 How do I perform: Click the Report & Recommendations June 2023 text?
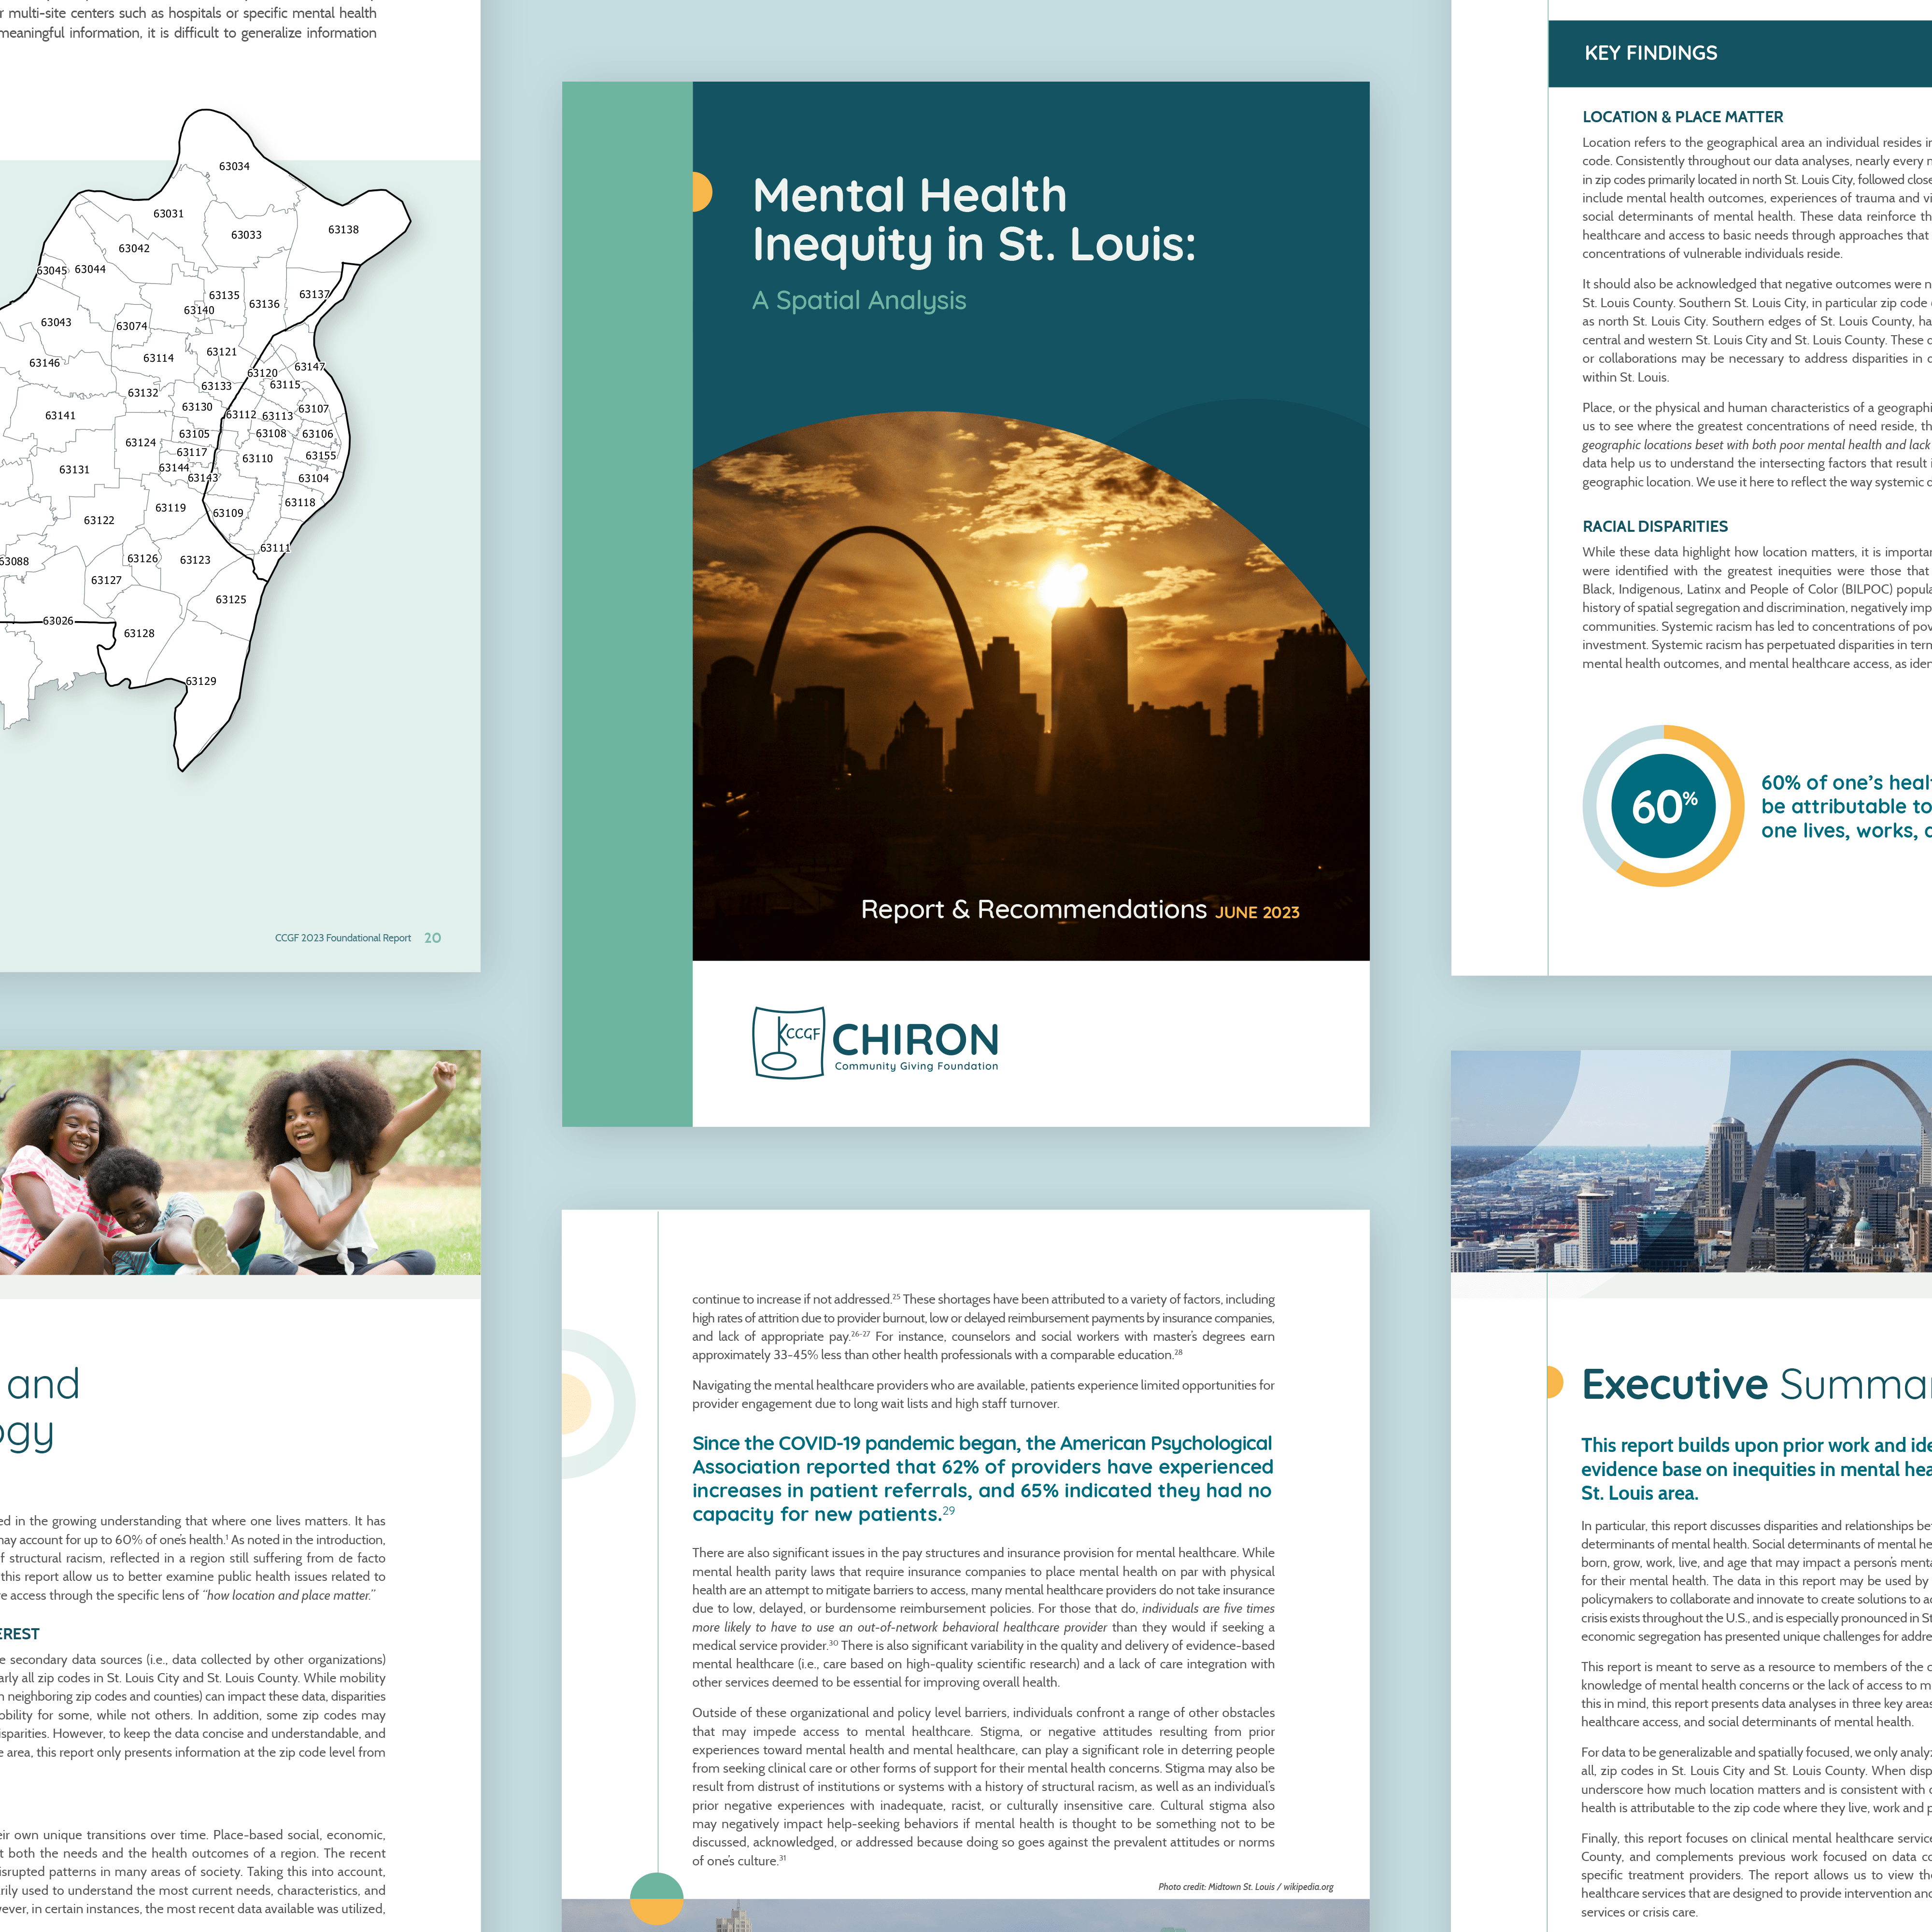(x=1079, y=910)
